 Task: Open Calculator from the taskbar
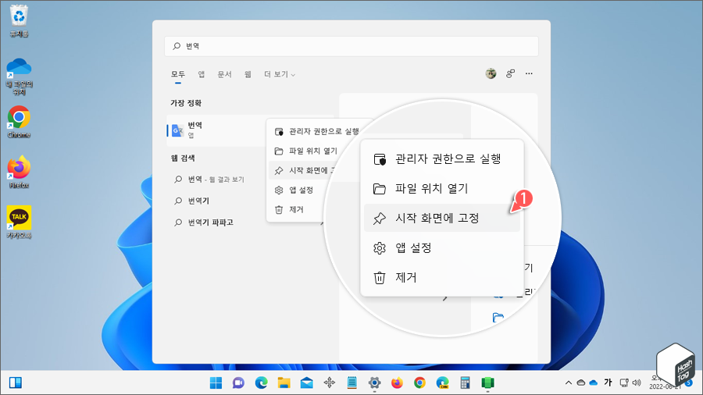coord(465,383)
